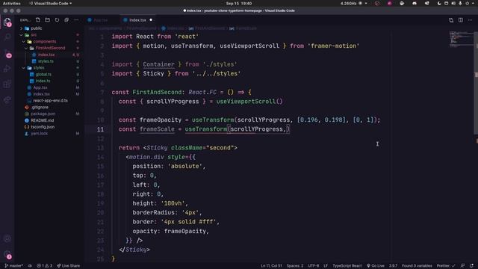Click Go Live in status bar
478x269 pixels.
point(376,266)
